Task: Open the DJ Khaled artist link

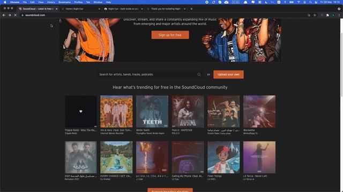Action: (105, 179)
